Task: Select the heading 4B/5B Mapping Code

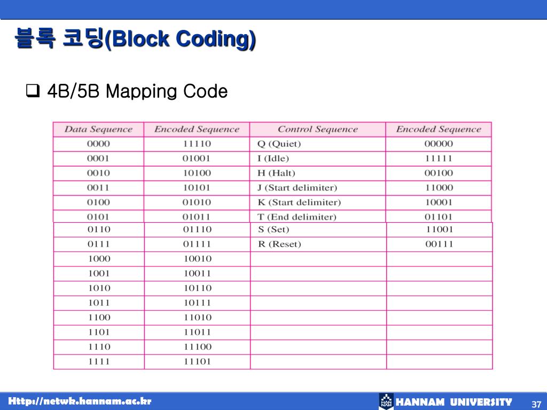Action: 137,91
